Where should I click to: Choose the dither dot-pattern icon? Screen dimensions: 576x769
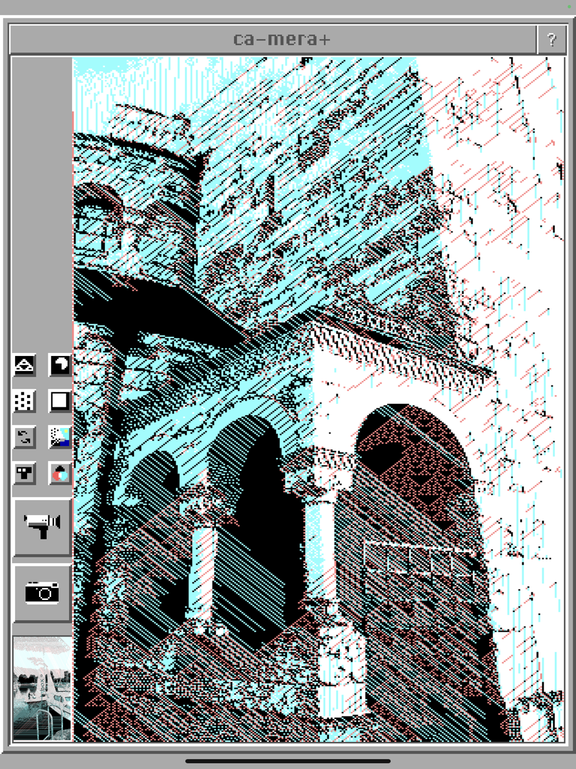click(x=24, y=402)
